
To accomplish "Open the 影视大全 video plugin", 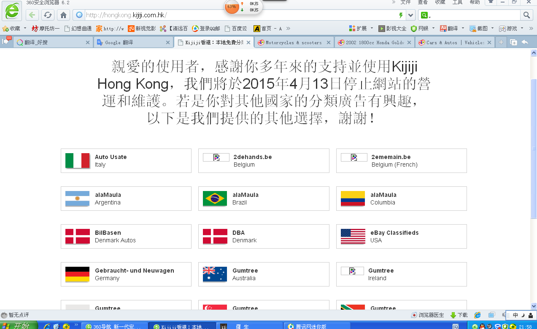I will pos(392,29).
